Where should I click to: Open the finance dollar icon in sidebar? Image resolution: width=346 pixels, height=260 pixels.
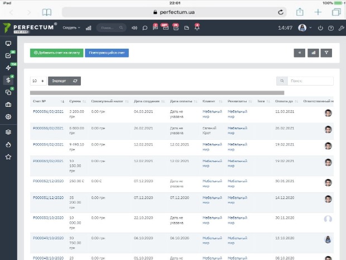pos(8,80)
